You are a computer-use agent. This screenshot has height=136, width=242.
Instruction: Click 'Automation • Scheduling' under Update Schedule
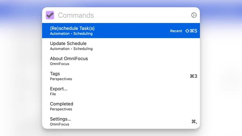71,49
